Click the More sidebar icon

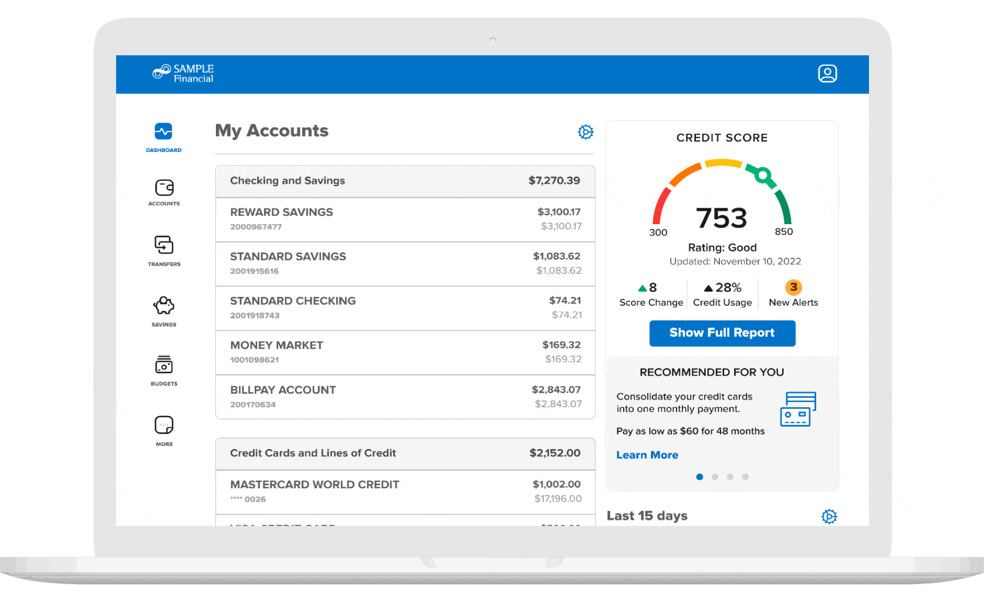[164, 425]
